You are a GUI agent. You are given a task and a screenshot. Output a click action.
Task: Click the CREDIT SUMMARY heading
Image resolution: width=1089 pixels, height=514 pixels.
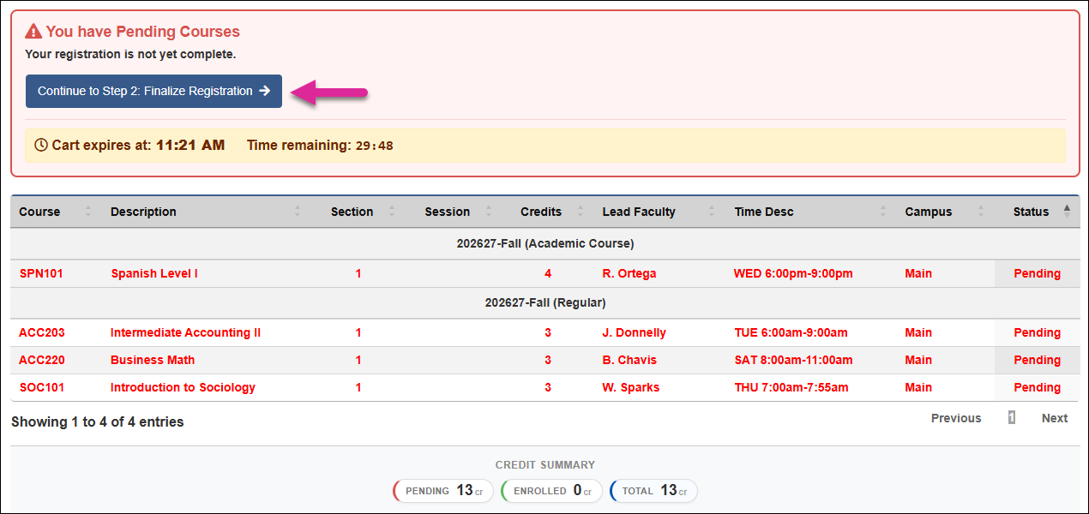click(545, 464)
